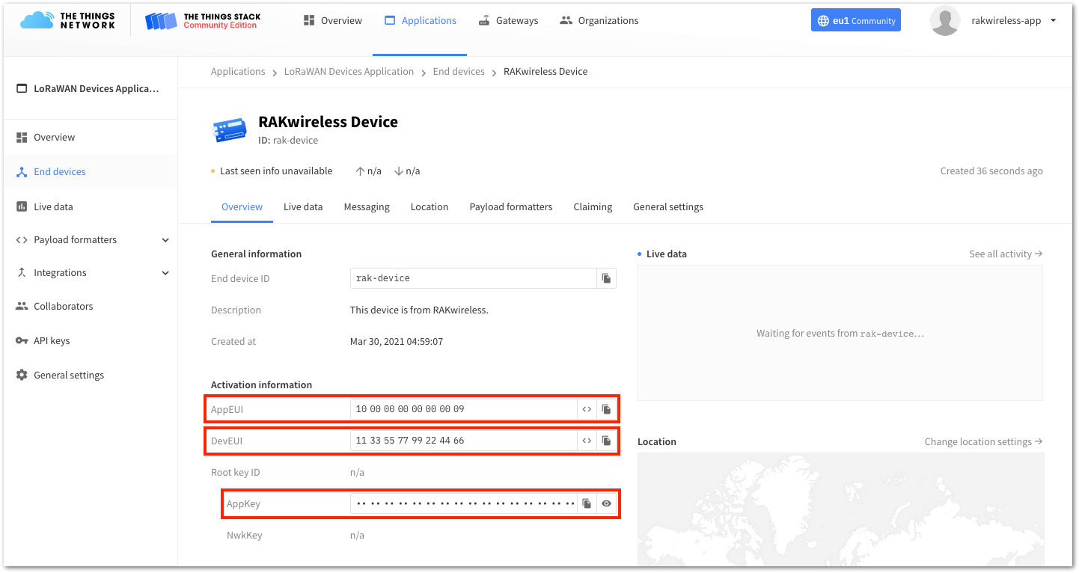Open Live data in the sidebar
Image resolution: width=1079 pixels, height=573 pixels.
(x=90, y=206)
